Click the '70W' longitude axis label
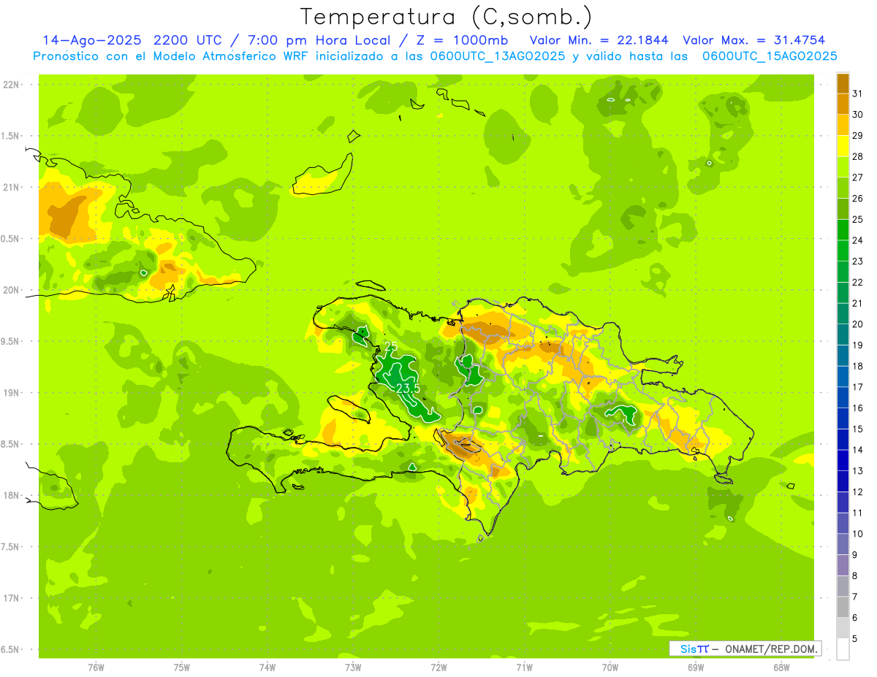This screenshot has width=877, height=677. click(610, 668)
